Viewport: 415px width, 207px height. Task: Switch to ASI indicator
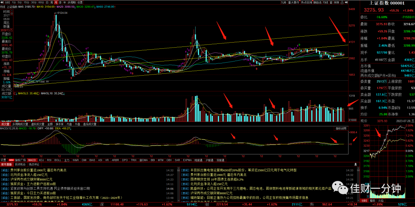click(x=100, y=160)
